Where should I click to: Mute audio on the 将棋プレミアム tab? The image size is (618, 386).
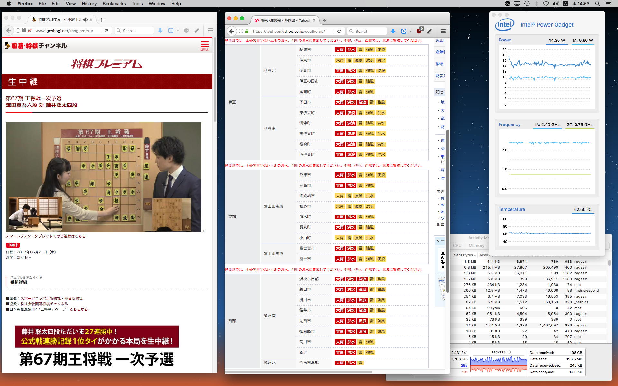pos(85,20)
